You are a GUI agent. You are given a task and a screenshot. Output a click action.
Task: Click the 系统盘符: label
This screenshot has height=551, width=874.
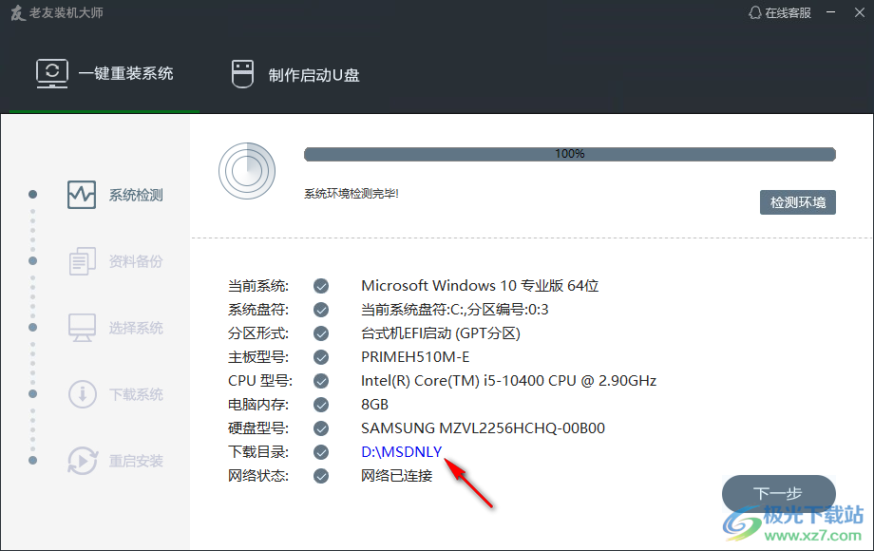click(x=258, y=310)
